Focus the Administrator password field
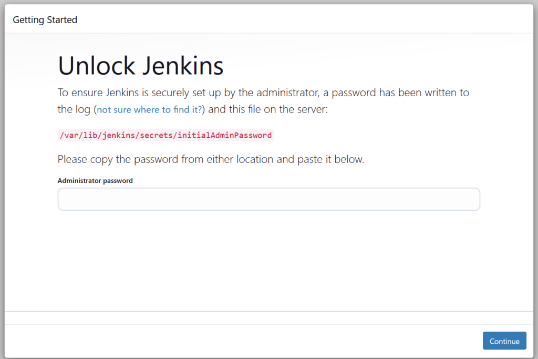Image resolution: width=538 pixels, height=359 pixels. pyautogui.click(x=268, y=199)
